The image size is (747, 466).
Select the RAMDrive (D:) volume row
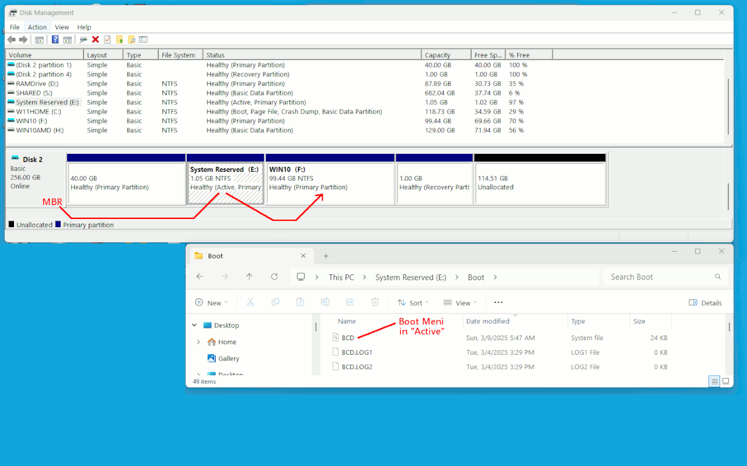365,83
